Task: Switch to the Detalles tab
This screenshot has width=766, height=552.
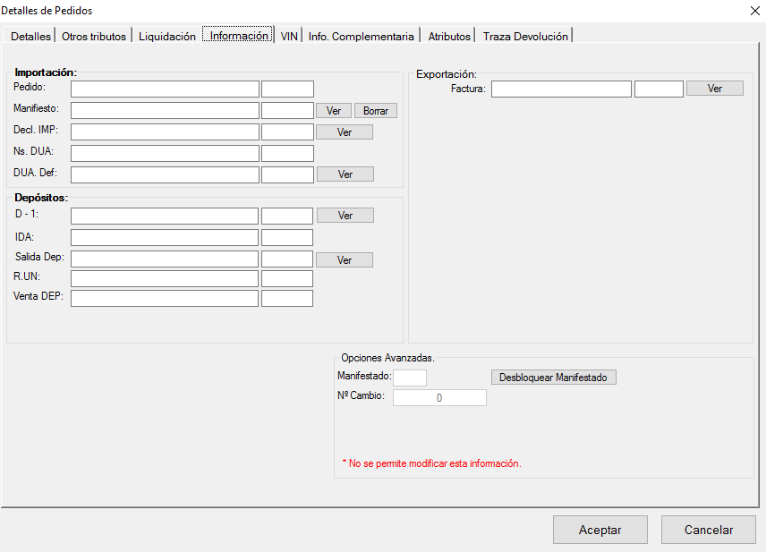Action: click(30, 37)
